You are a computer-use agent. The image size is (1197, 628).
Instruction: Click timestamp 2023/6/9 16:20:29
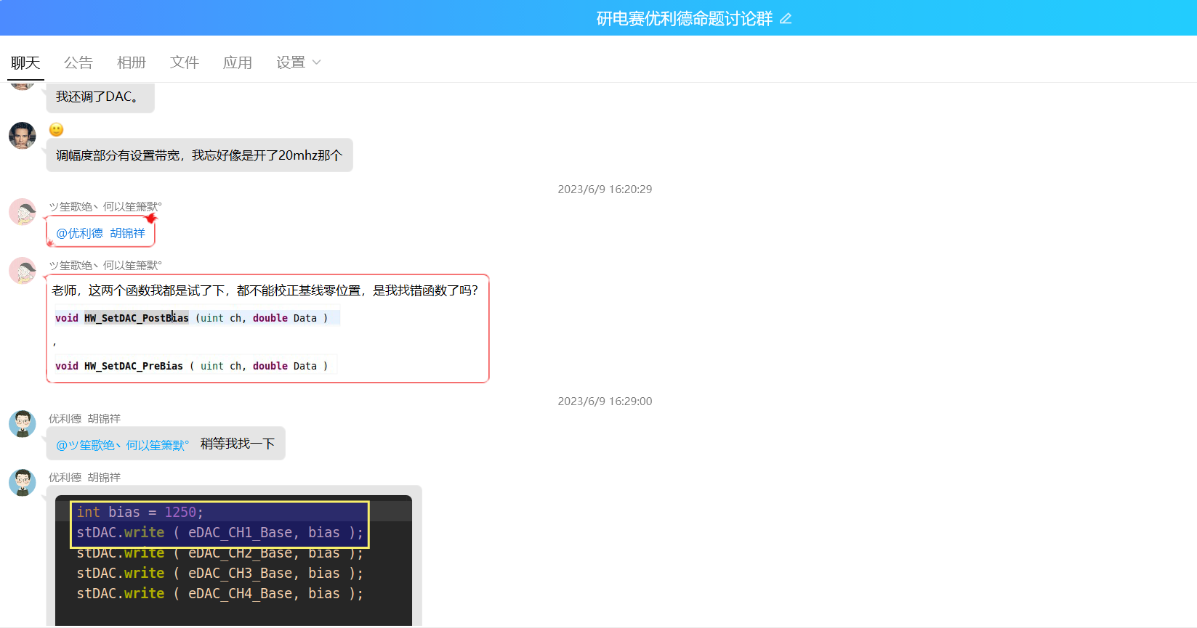(605, 189)
